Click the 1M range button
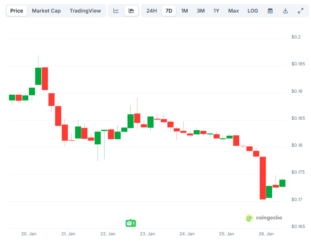 185,10
